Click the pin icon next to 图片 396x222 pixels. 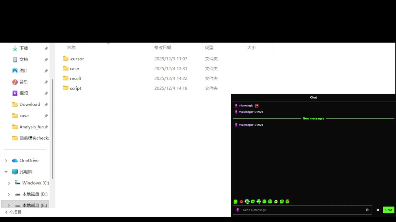[x=46, y=71]
